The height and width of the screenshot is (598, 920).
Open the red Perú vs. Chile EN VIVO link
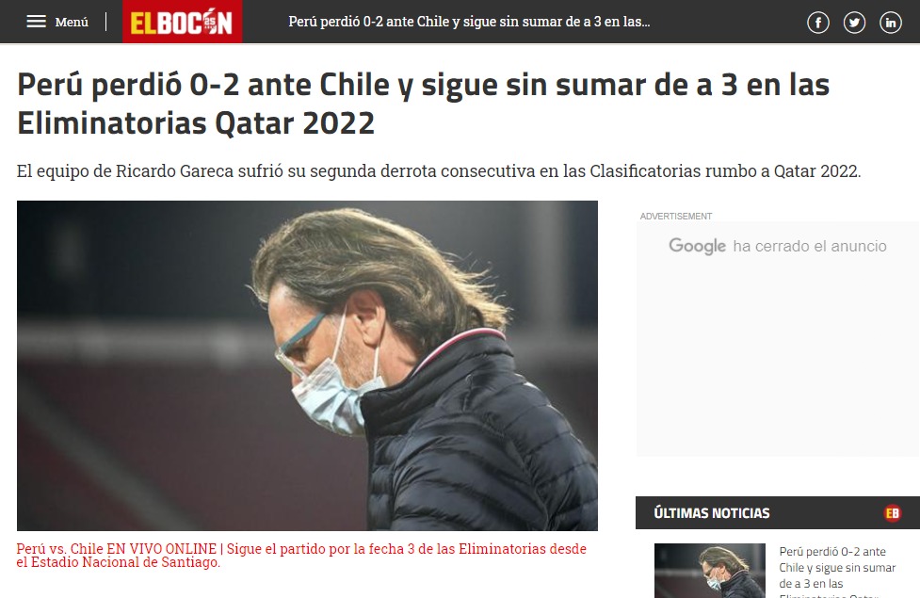click(x=301, y=556)
